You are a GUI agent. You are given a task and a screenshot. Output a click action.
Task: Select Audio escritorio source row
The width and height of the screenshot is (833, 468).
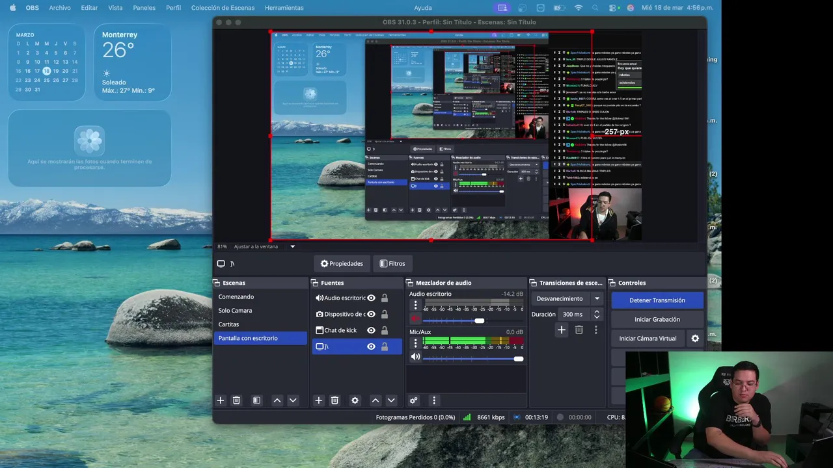(357, 298)
